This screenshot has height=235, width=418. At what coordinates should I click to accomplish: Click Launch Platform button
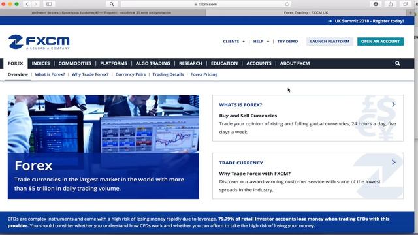tap(329, 42)
